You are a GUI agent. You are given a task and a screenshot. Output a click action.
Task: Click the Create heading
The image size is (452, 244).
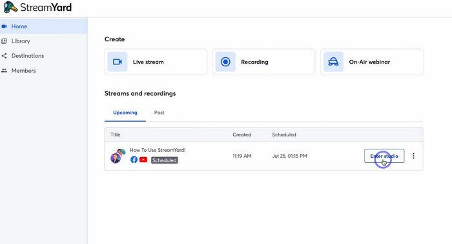[115, 39]
